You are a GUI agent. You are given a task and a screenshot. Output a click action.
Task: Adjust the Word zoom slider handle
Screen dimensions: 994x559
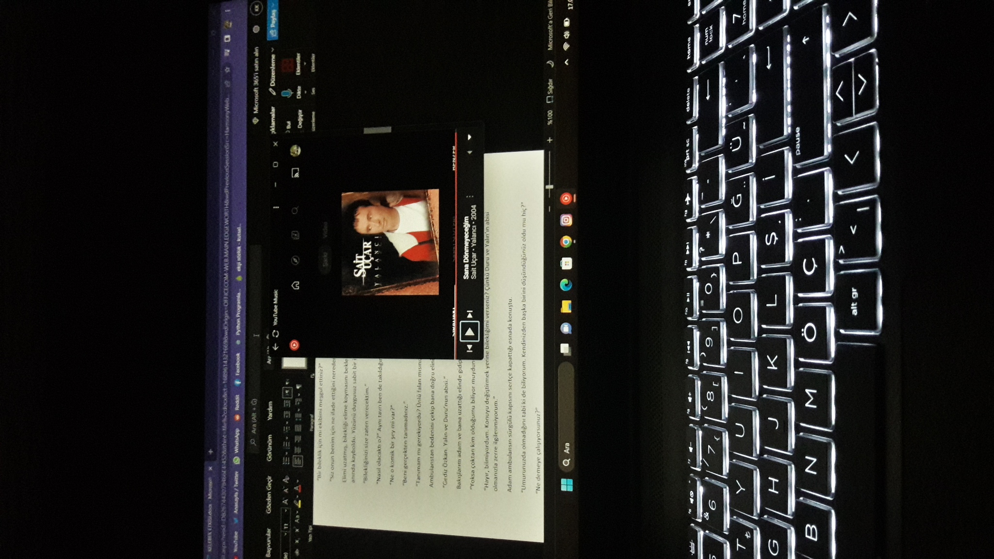(x=549, y=187)
